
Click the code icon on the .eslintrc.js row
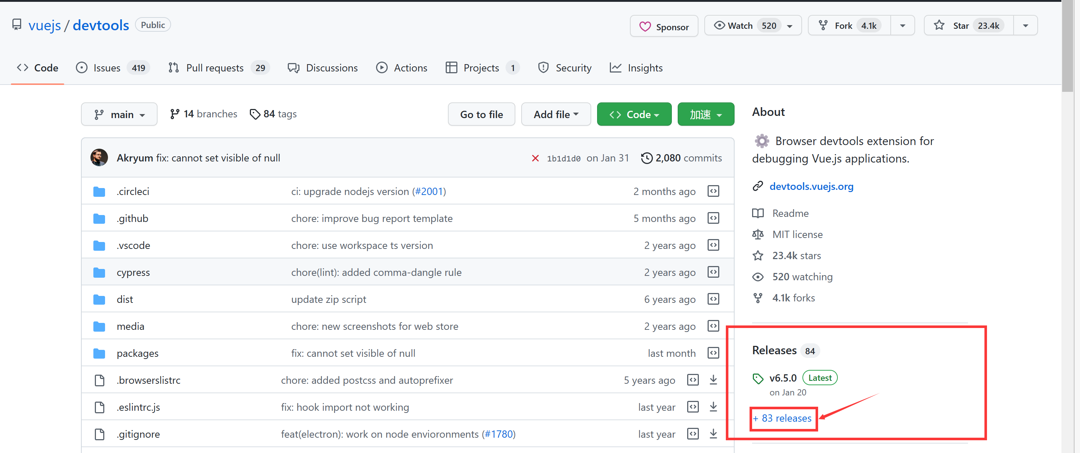(x=693, y=406)
